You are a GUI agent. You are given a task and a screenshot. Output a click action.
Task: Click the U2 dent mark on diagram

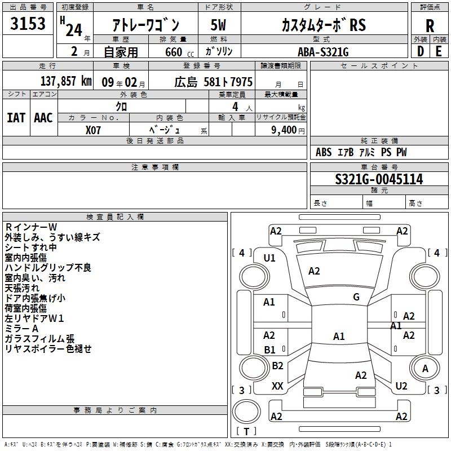click(401, 386)
